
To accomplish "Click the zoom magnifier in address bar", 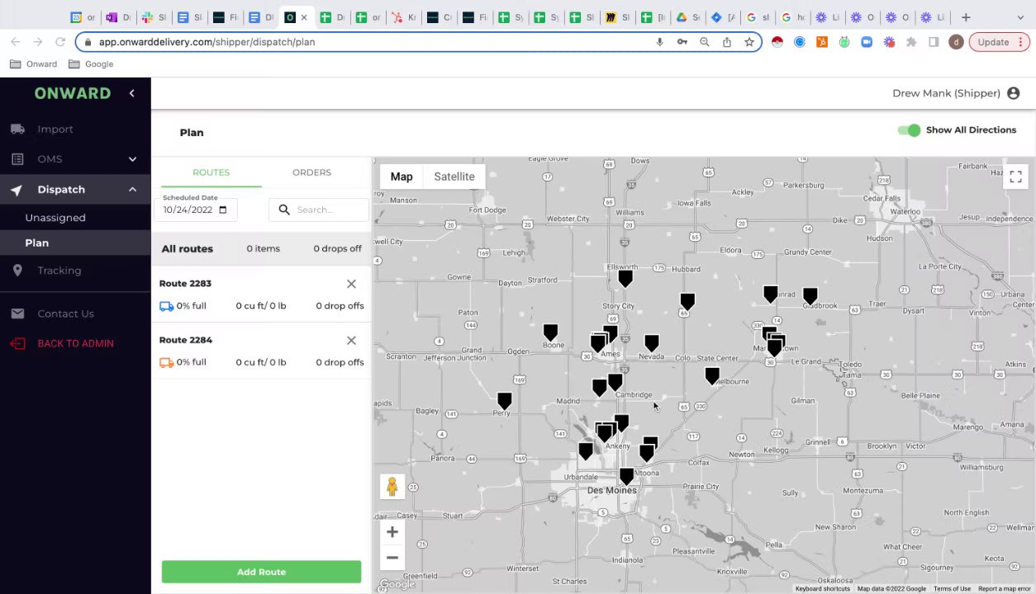I will click(x=705, y=42).
